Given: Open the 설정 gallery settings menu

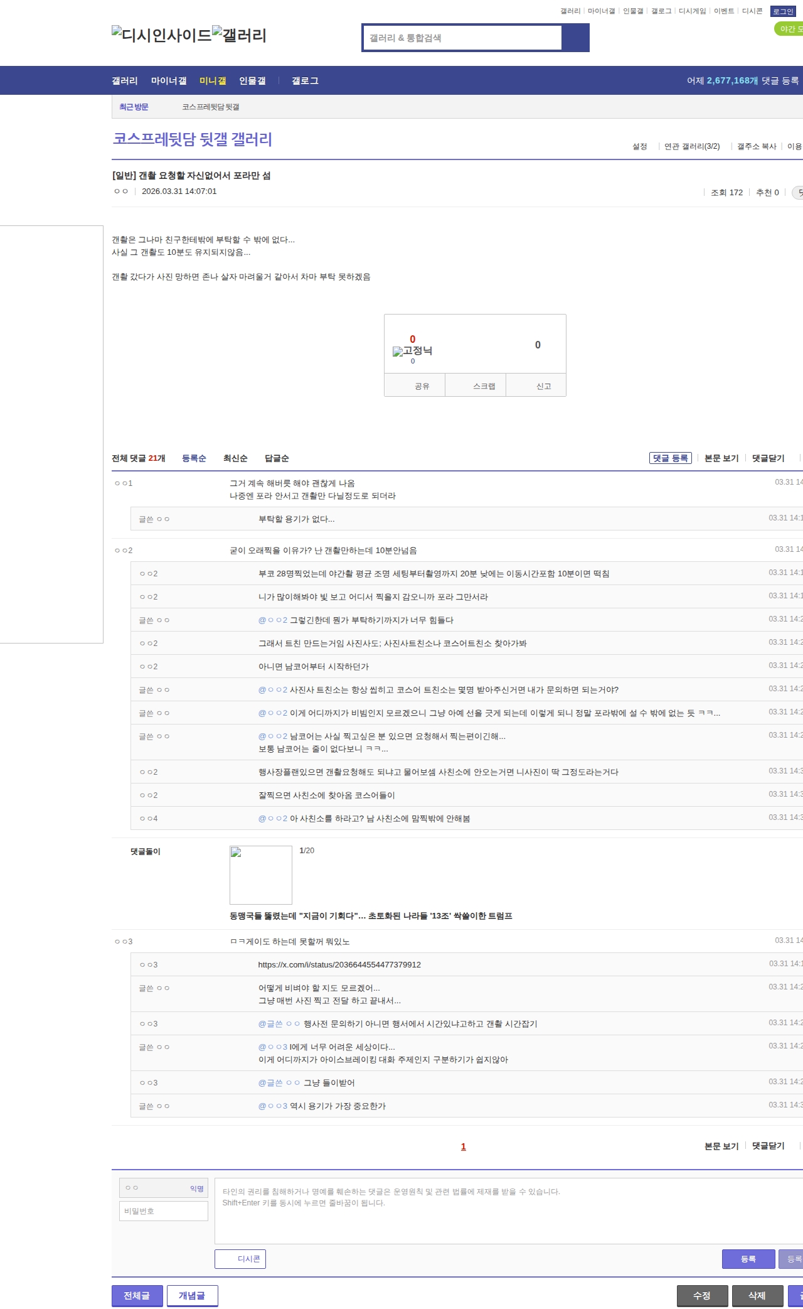Looking at the screenshot, I should pos(639,146).
